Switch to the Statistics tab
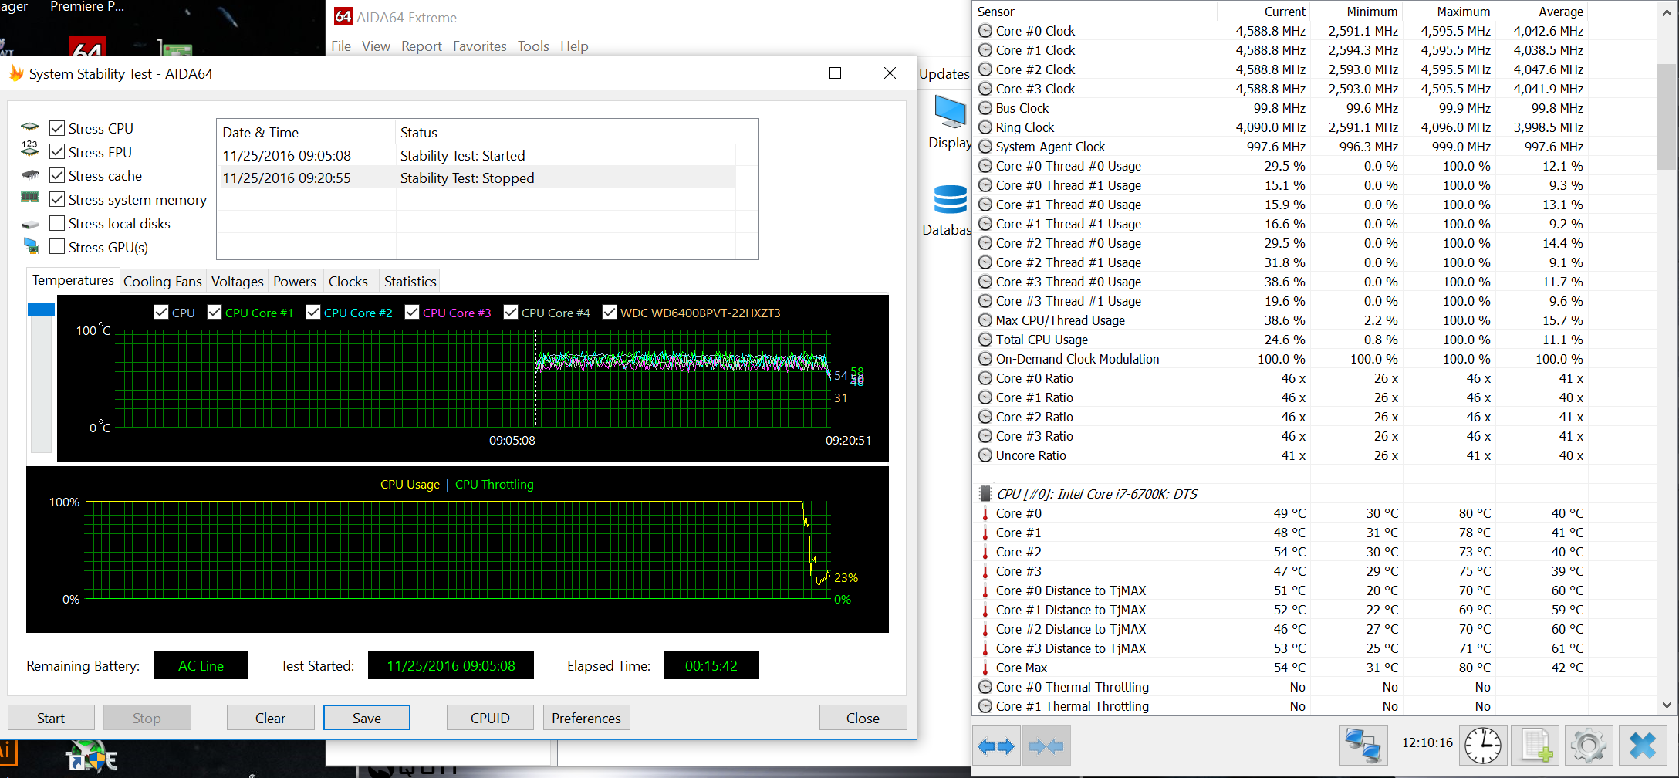1679x778 pixels. (x=410, y=282)
